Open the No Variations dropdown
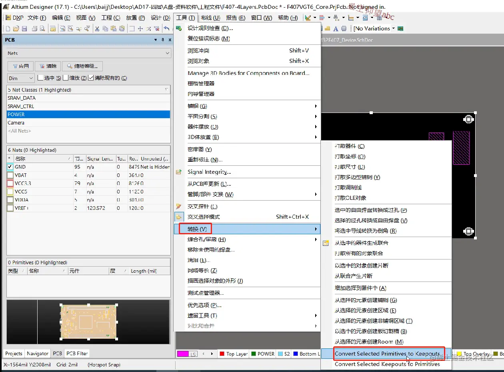Viewport: 504px width, 372px height. (394, 28)
